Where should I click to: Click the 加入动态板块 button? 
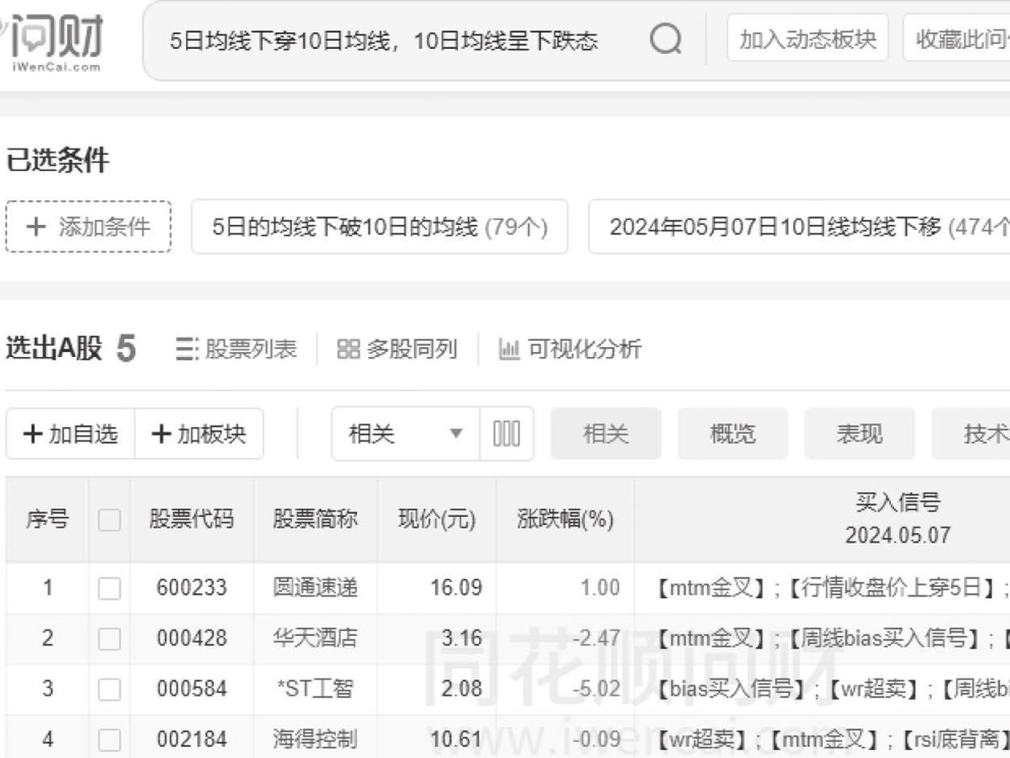pyautogui.click(x=808, y=39)
